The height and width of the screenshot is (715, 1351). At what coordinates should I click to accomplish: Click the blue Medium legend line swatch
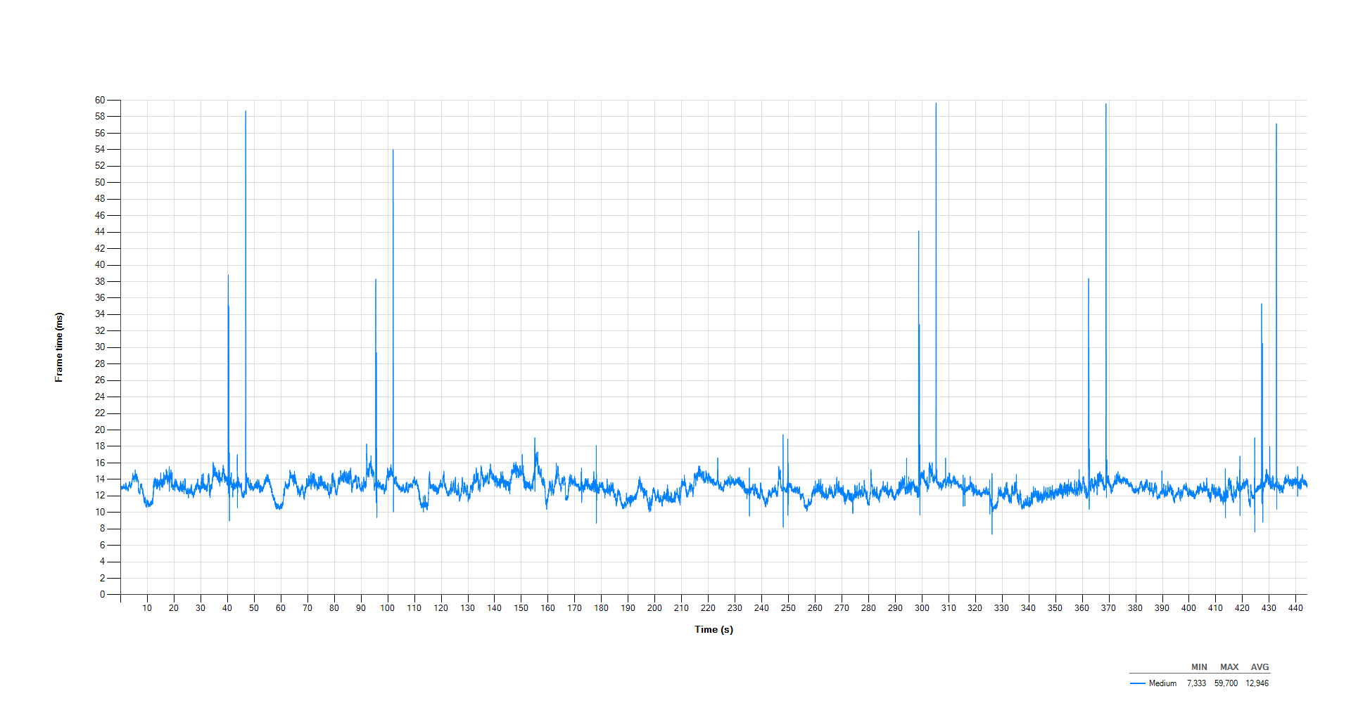click(x=1137, y=683)
